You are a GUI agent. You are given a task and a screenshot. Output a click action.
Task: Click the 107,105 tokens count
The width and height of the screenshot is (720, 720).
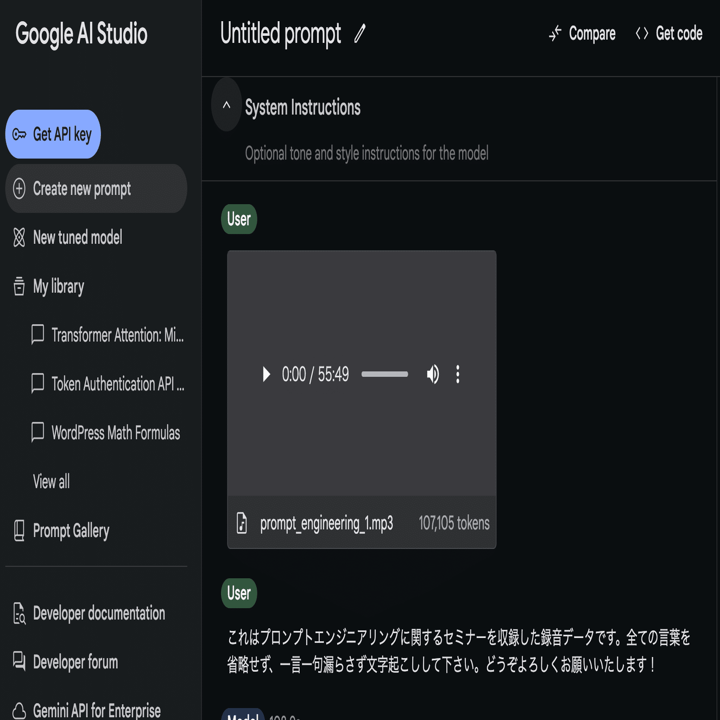point(454,523)
